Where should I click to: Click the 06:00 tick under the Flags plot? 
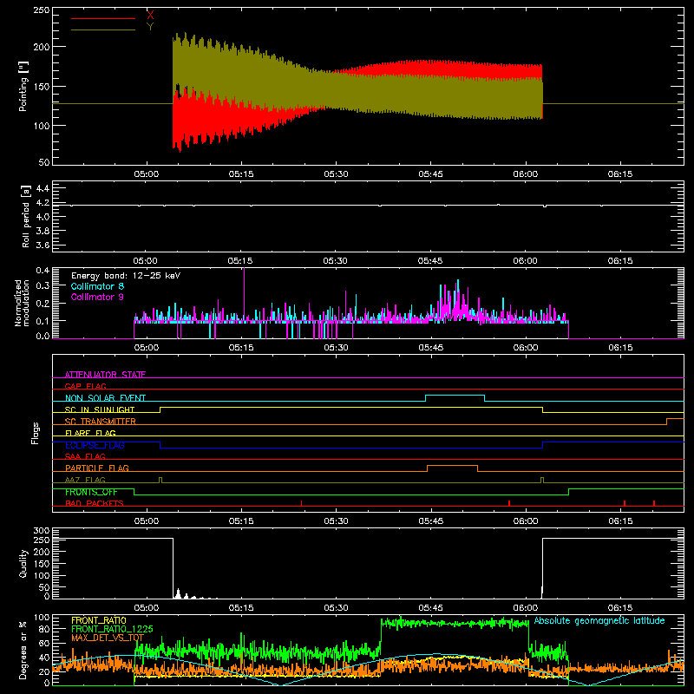[526, 521]
